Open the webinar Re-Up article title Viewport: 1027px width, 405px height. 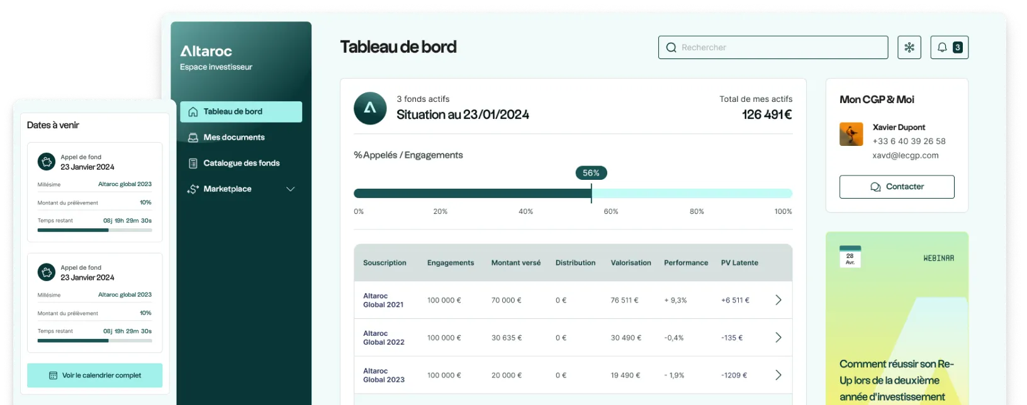897,380
